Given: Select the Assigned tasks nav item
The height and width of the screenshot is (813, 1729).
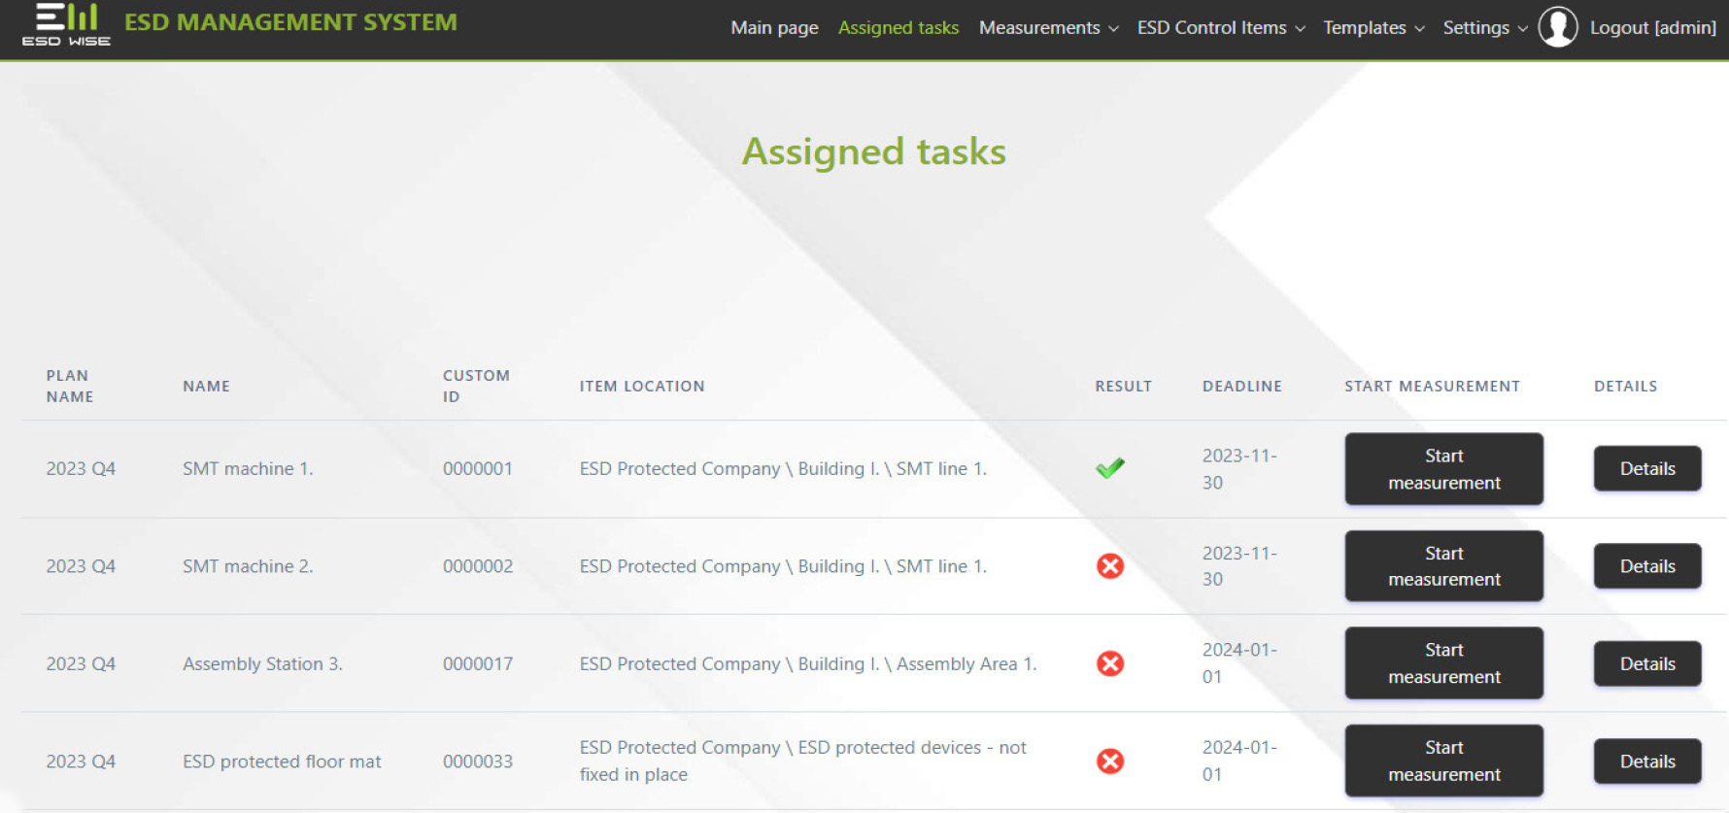Looking at the screenshot, I should [898, 28].
